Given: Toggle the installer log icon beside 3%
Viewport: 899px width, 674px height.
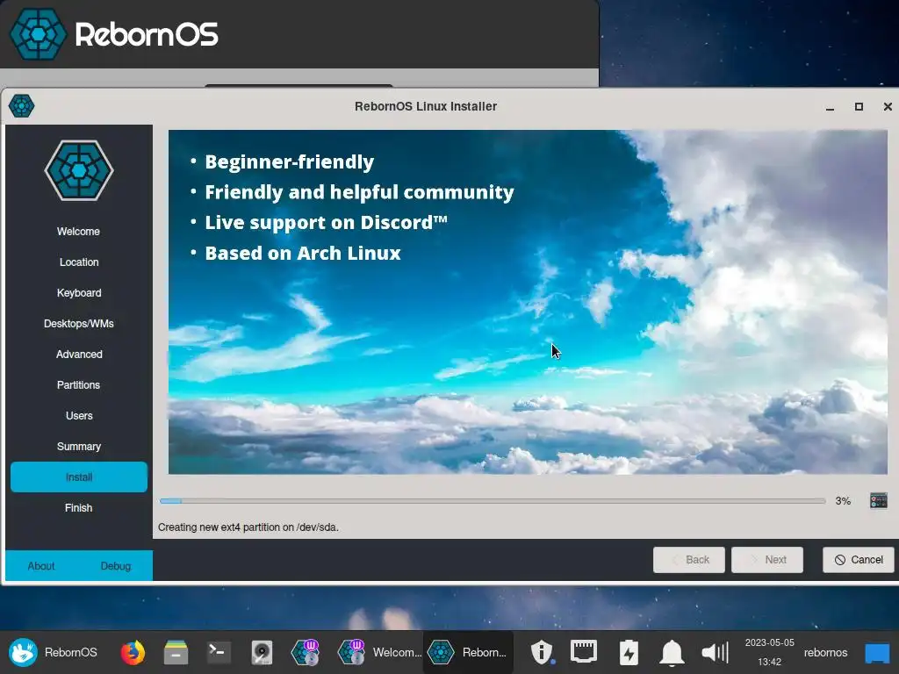Looking at the screenshot, I should (878, 500).
